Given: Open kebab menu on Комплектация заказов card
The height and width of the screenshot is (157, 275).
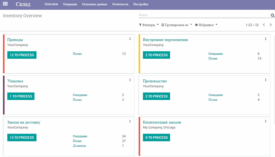Looking at the screenshot, I should [266, 121].
